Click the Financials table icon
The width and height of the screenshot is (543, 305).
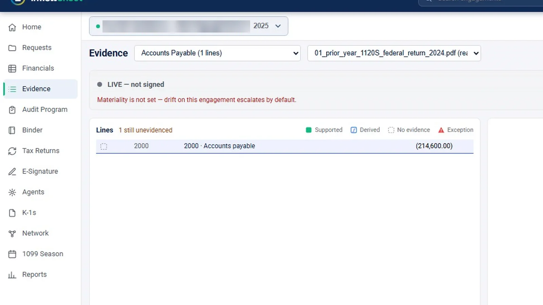12,68
